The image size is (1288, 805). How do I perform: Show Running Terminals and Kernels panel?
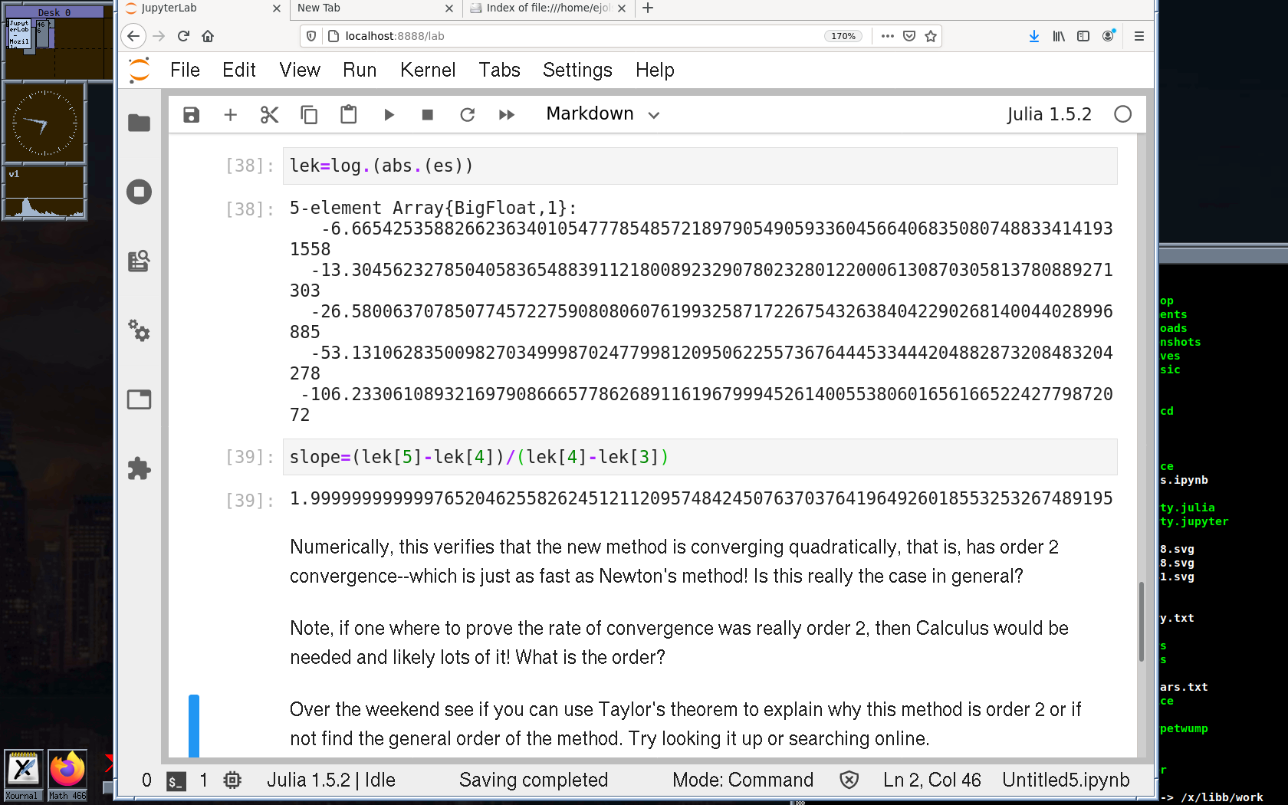tap(139, 192)
